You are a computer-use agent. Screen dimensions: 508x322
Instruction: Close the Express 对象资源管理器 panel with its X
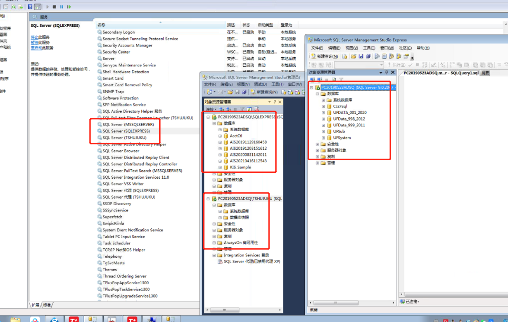393,72
